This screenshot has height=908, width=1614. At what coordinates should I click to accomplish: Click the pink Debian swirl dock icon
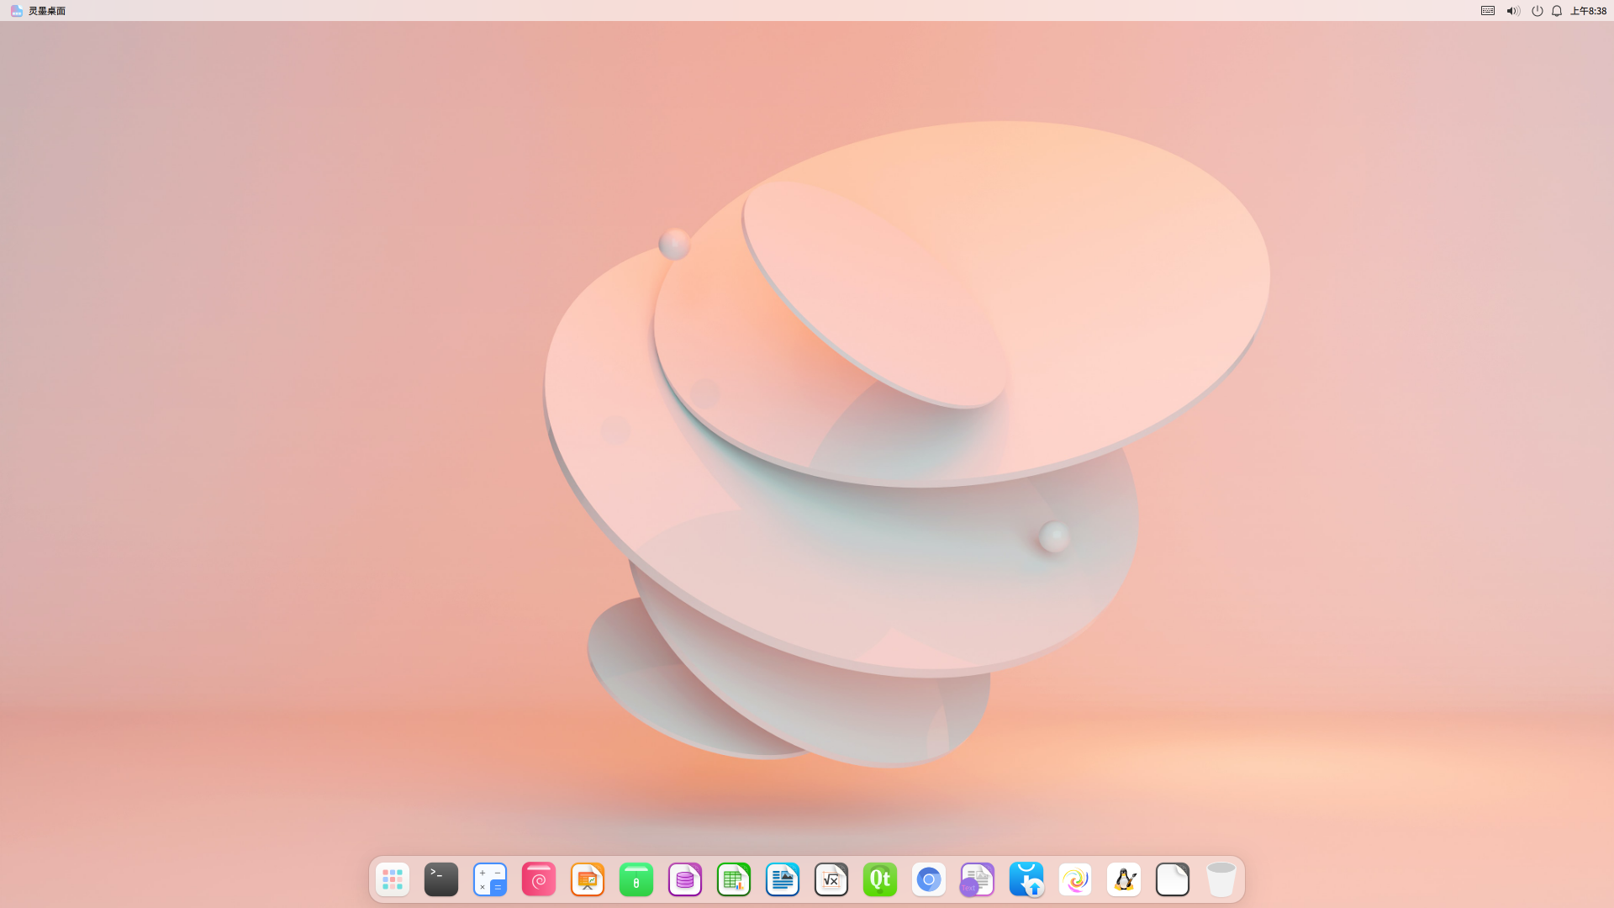pyautogui.click(x=539, y=879)
